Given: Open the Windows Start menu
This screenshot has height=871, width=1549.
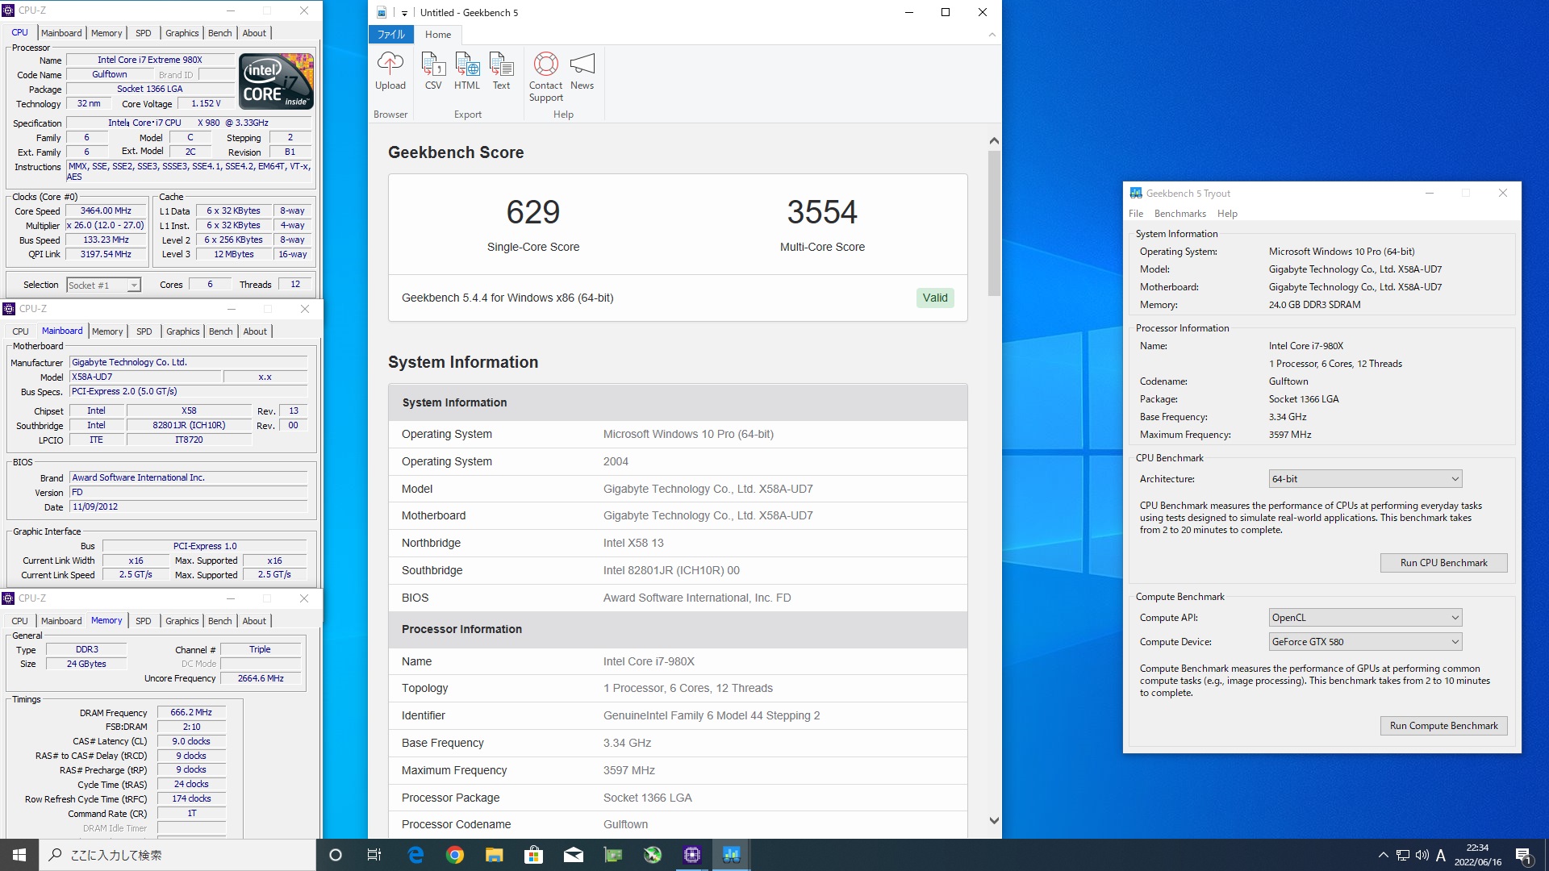Looking at the screenshot, I should point(19,855).
